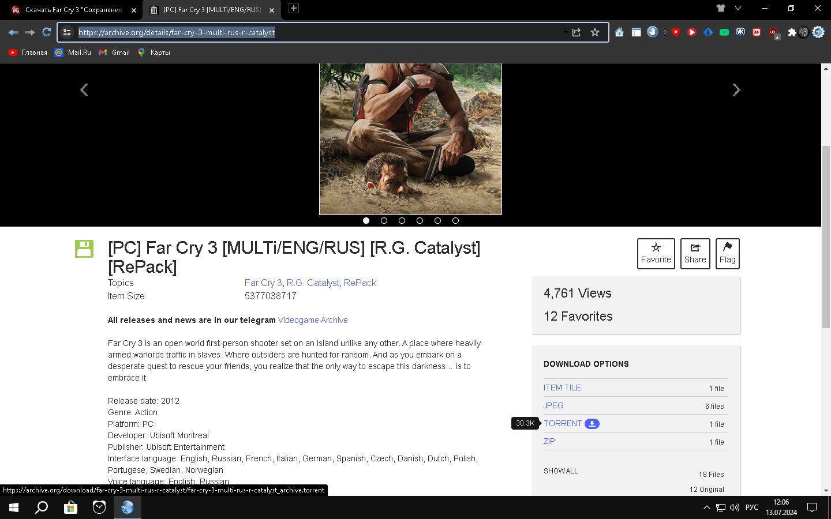This screenshot has height=519, width=831.
Task: Open the browser settings gear menu
Action: [x=818, y=32]
